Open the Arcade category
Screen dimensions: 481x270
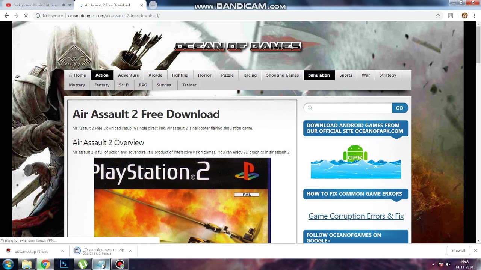click(155, 75)
